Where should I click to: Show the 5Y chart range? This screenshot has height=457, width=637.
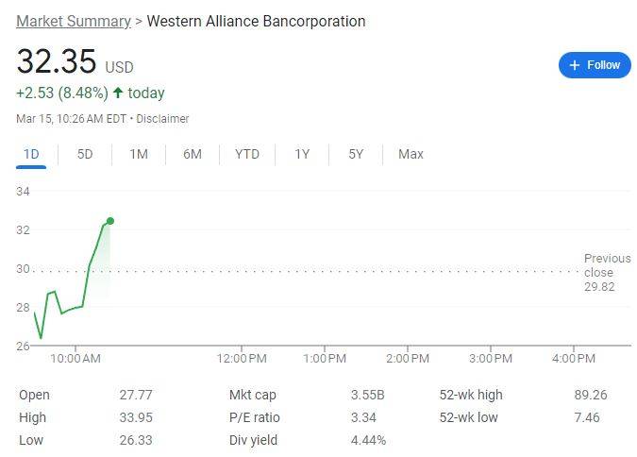[356, 154]
